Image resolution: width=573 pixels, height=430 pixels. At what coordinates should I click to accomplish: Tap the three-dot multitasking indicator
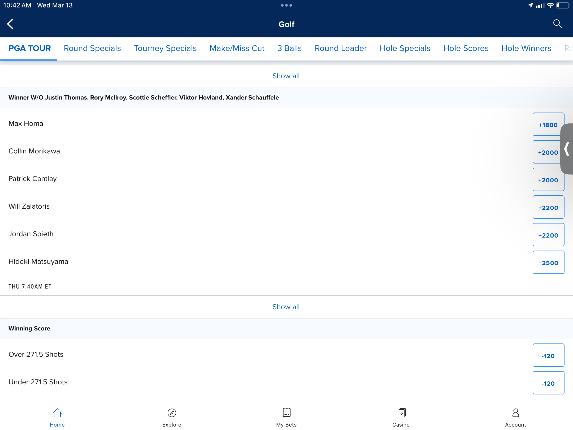click(286, 5)
